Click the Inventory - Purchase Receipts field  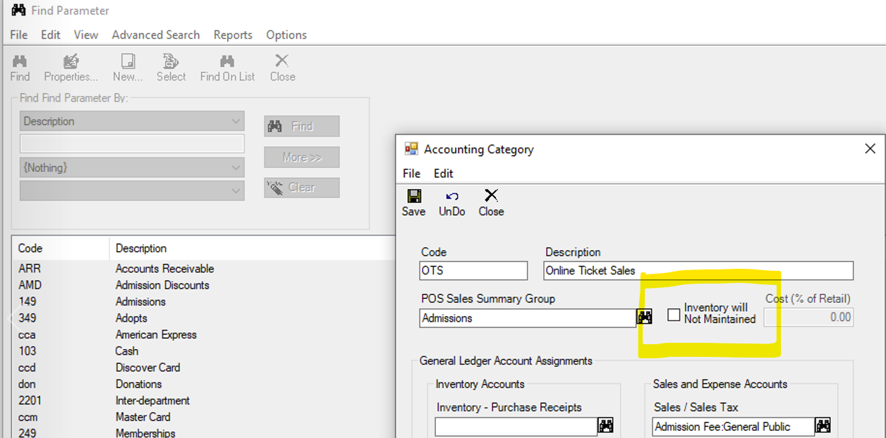[x=516, y=427]
